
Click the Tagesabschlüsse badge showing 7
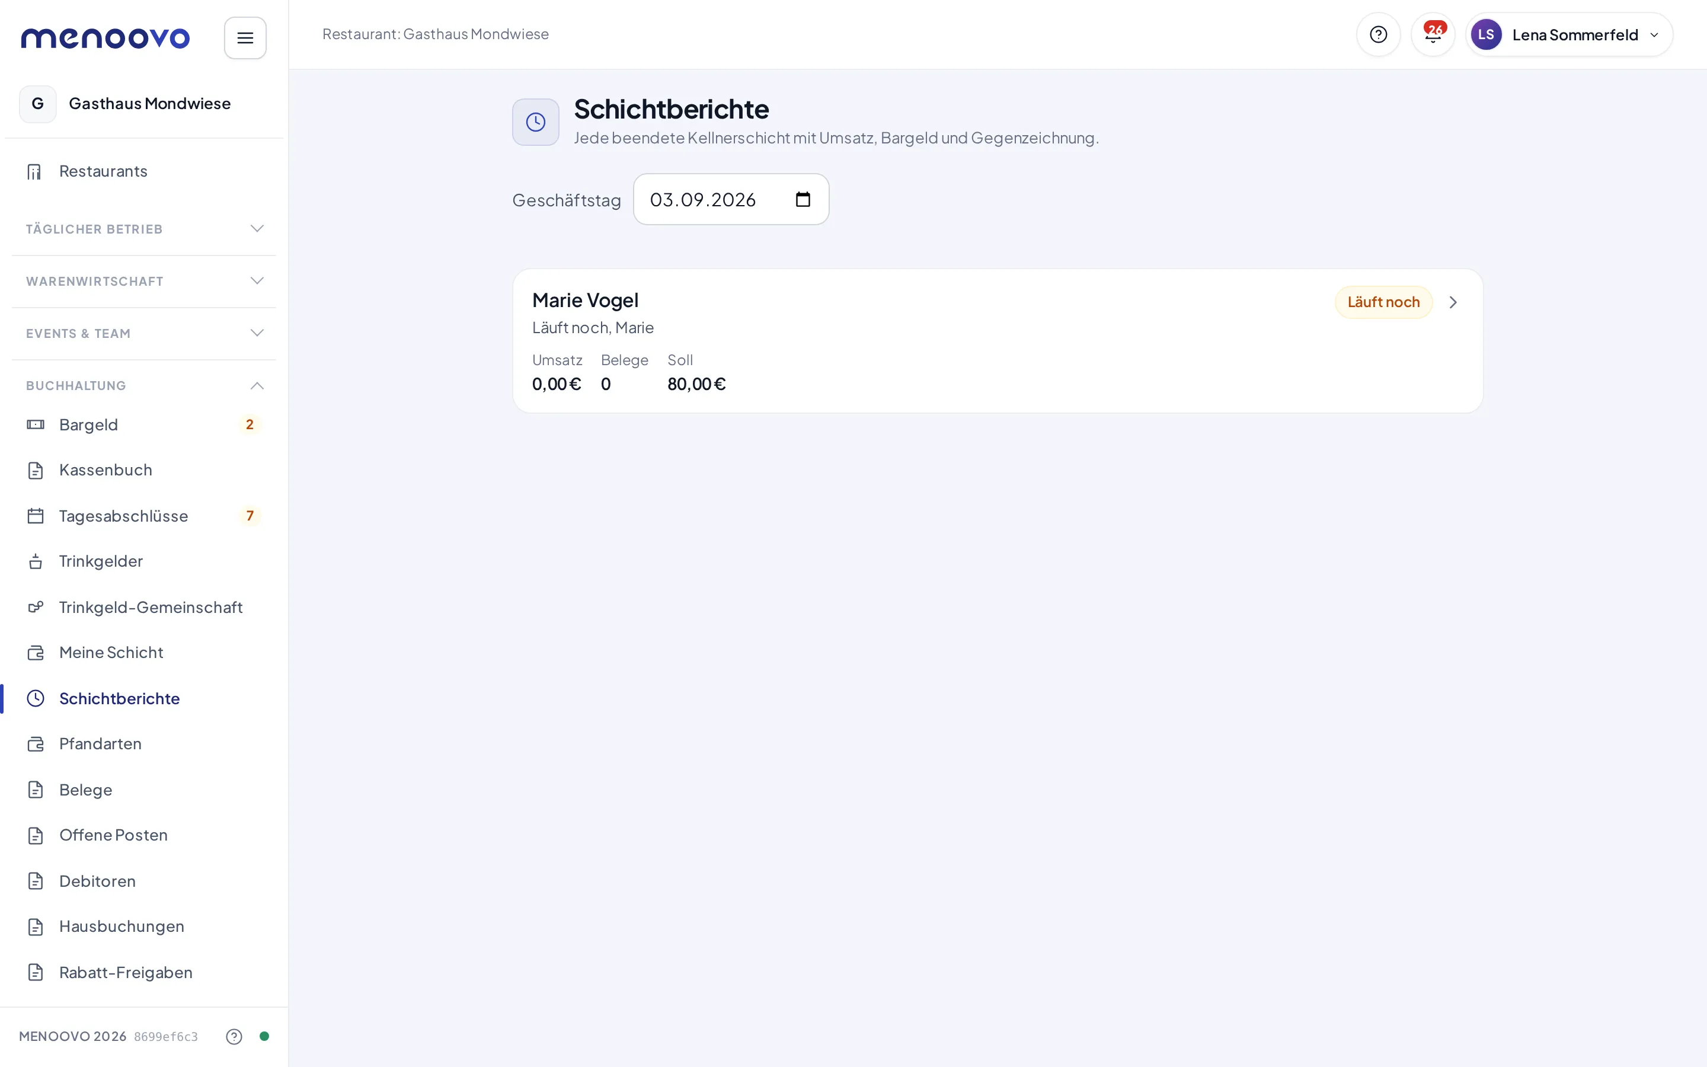[250, 516]
